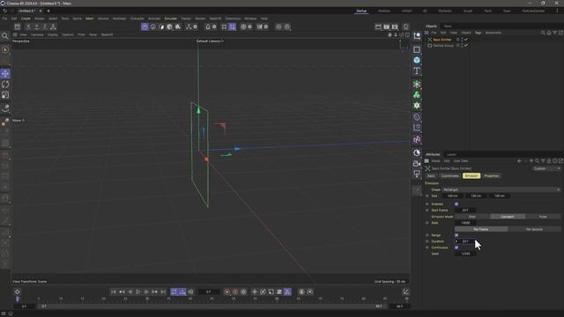
Task: Click the timeline playhead marker
Action: [18, 299]
